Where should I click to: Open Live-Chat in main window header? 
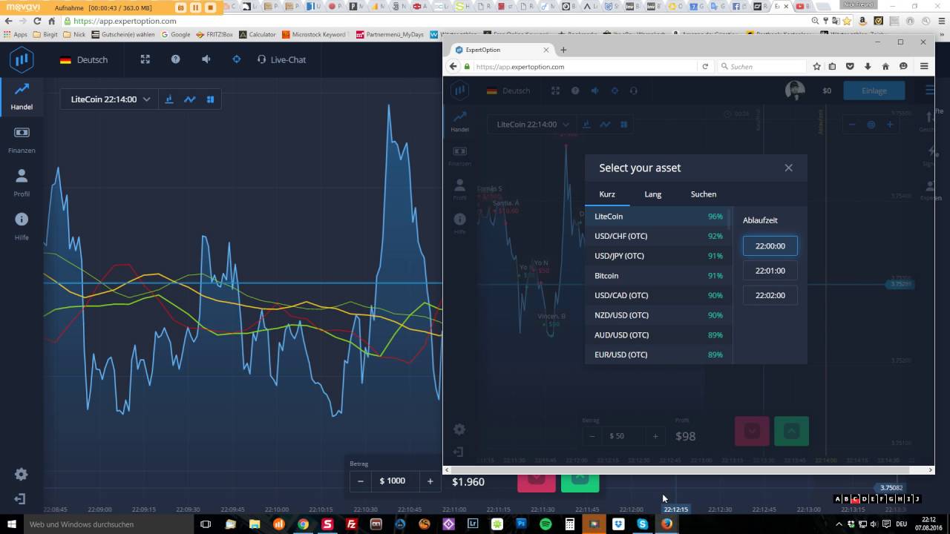(x=281, y=59)
